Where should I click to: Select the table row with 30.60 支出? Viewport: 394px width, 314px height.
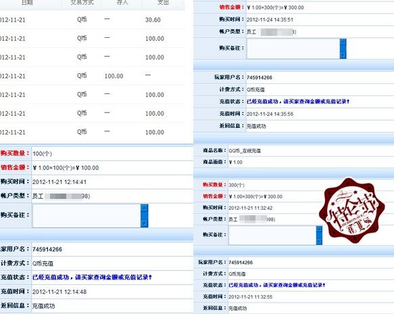(92, 20)
